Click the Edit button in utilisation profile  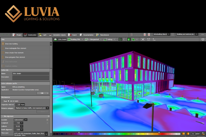pyautogui.click(x=43, y=93)
